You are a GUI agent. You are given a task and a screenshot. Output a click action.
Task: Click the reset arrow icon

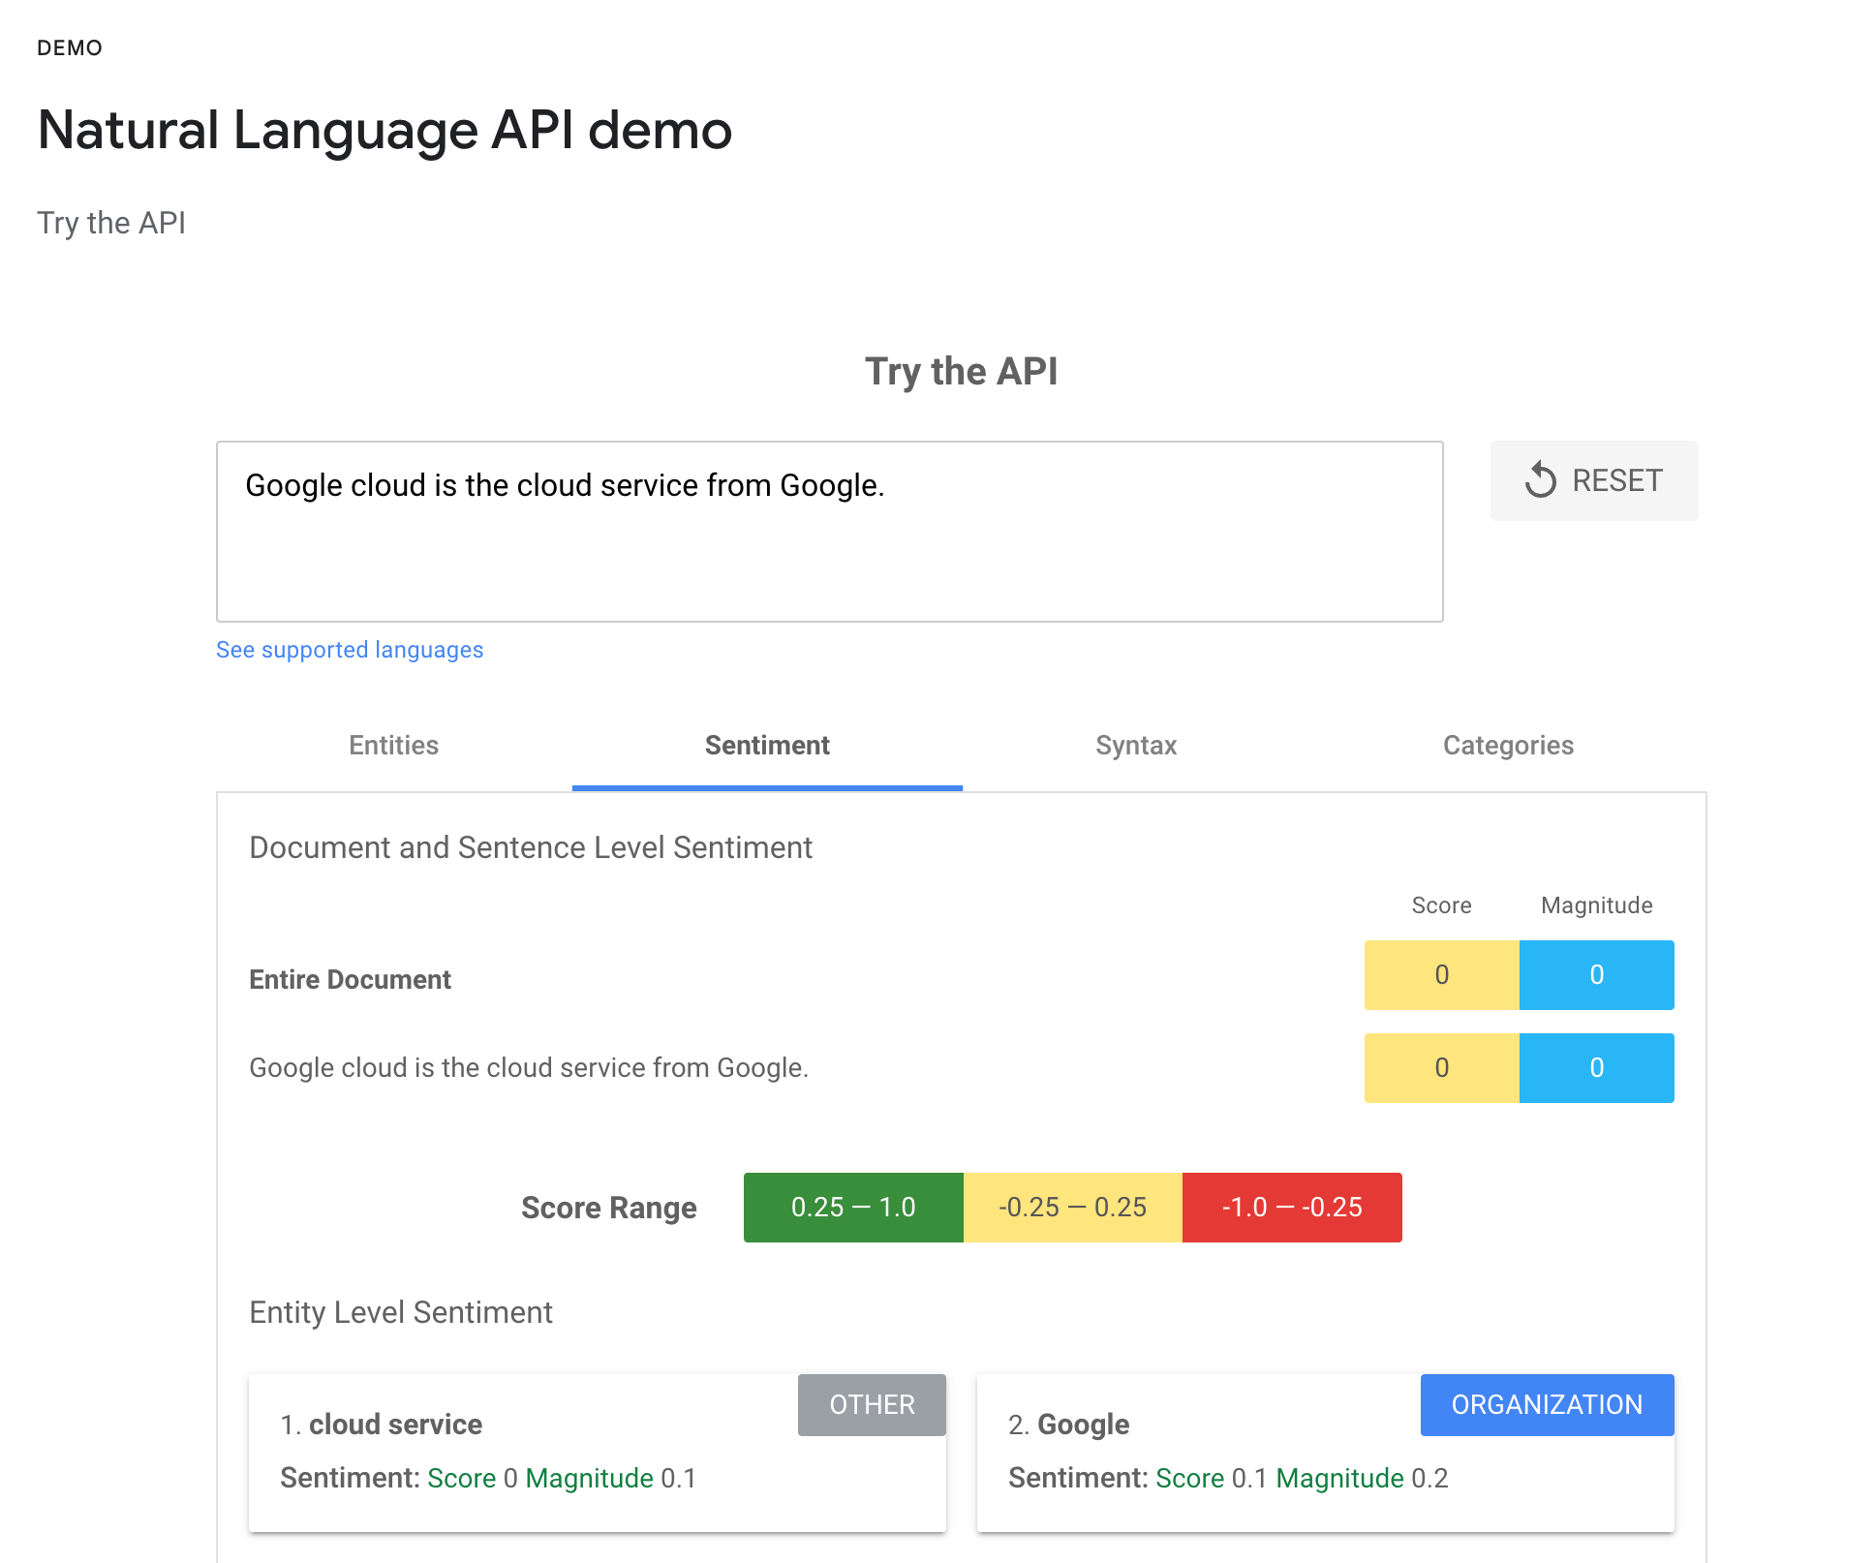click(x=1540, y=480)
